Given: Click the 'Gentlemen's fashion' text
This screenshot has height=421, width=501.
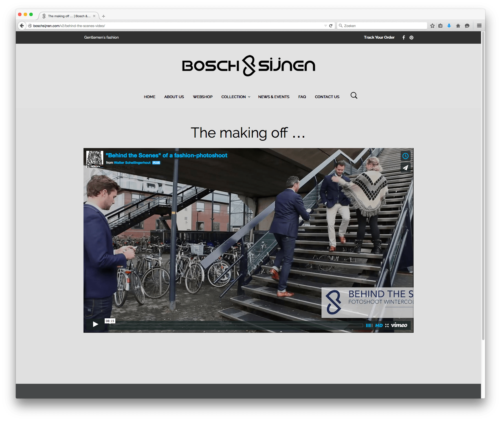Looking at the screenshot, I should (101, 37).
